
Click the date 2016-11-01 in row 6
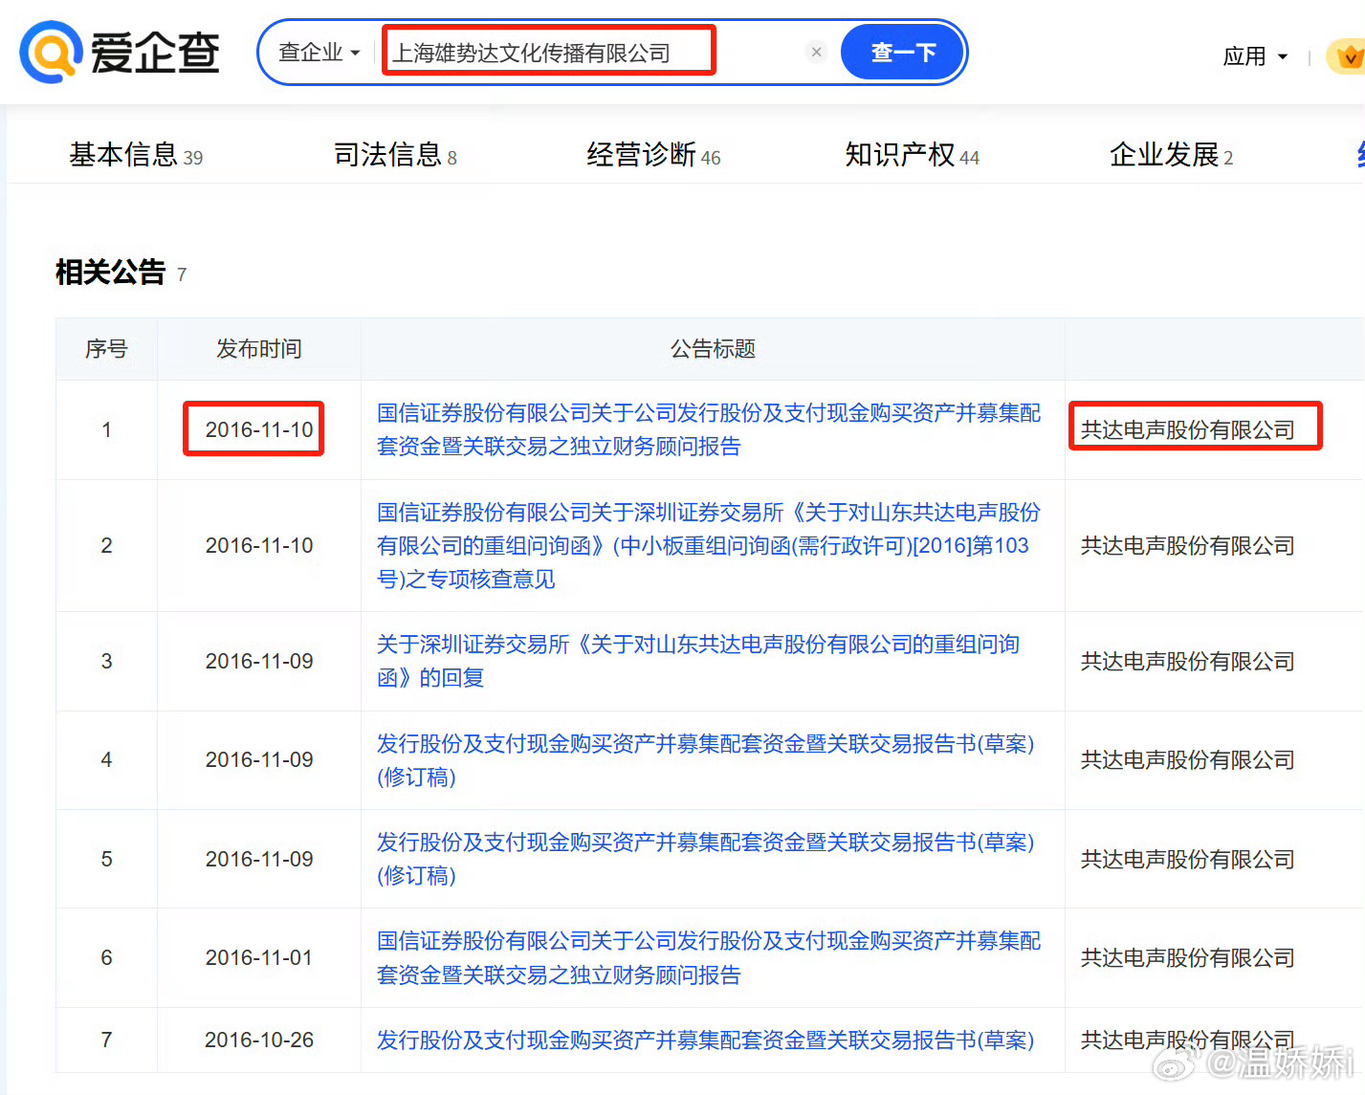coord(259,957)
